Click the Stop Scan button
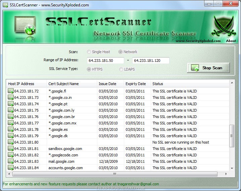This screenshot has width=241, height=191. pyautogui.click(x=208, y=68)
